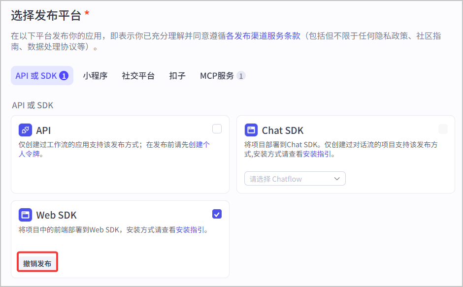Screen dimensions: 463x287
Task: Click the Web SDK card title
Action: click(57, 215)
